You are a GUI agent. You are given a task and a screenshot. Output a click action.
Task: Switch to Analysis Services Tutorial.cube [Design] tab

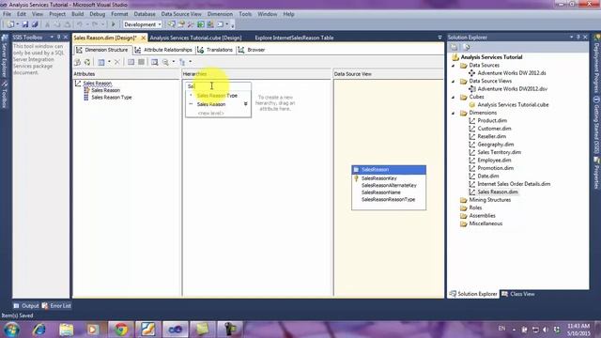click(195, 38)
